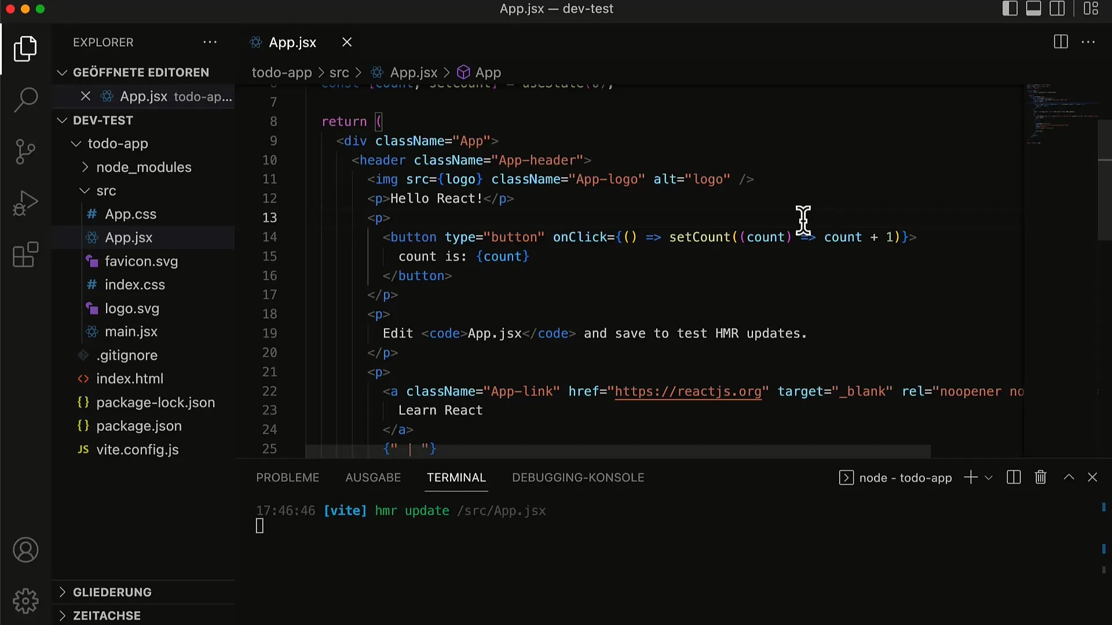Switch to TERMINAL tab
1112x625 pixels.
(x=456, y=478)
